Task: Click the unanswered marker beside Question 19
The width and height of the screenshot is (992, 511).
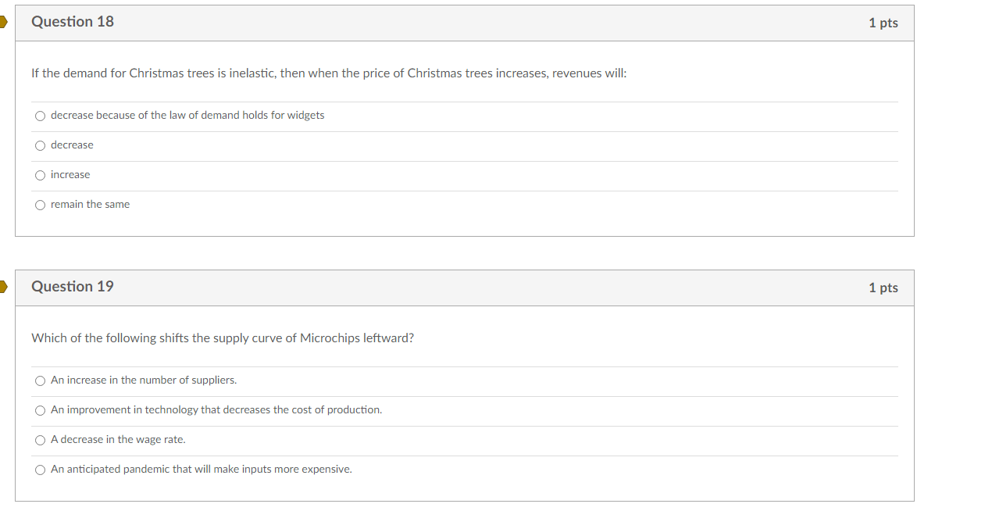Action: click(3, 288)
